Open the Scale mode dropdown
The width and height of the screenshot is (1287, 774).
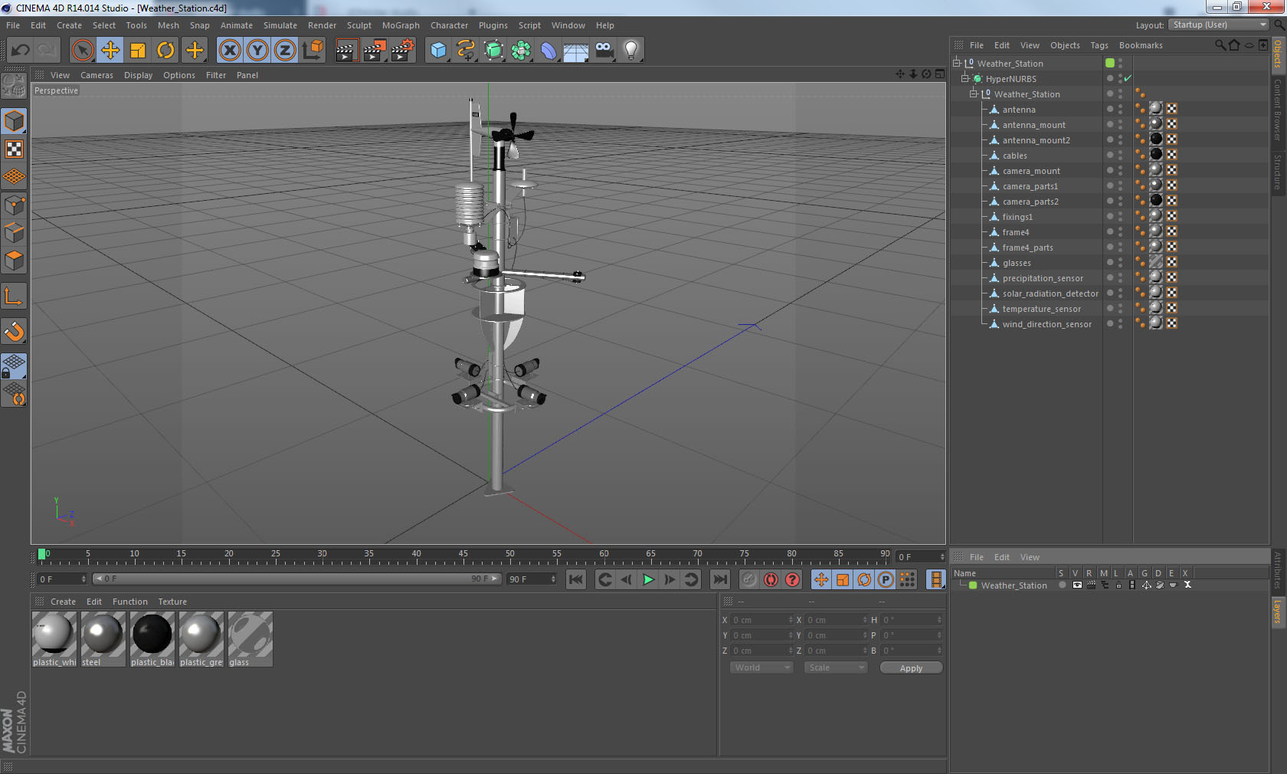[836, 667]
